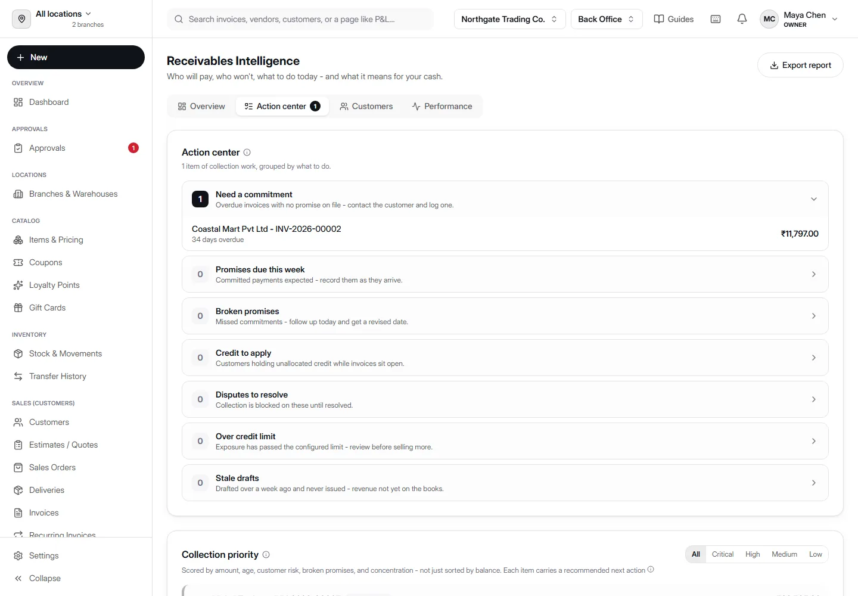Open the Maya Chen user menu
This screenshot has height=596, width=858.
[800, 19]
